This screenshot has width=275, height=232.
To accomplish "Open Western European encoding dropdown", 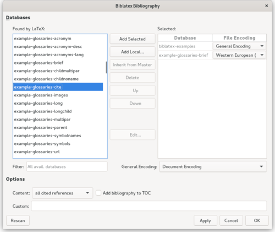I will click(239, 55).
